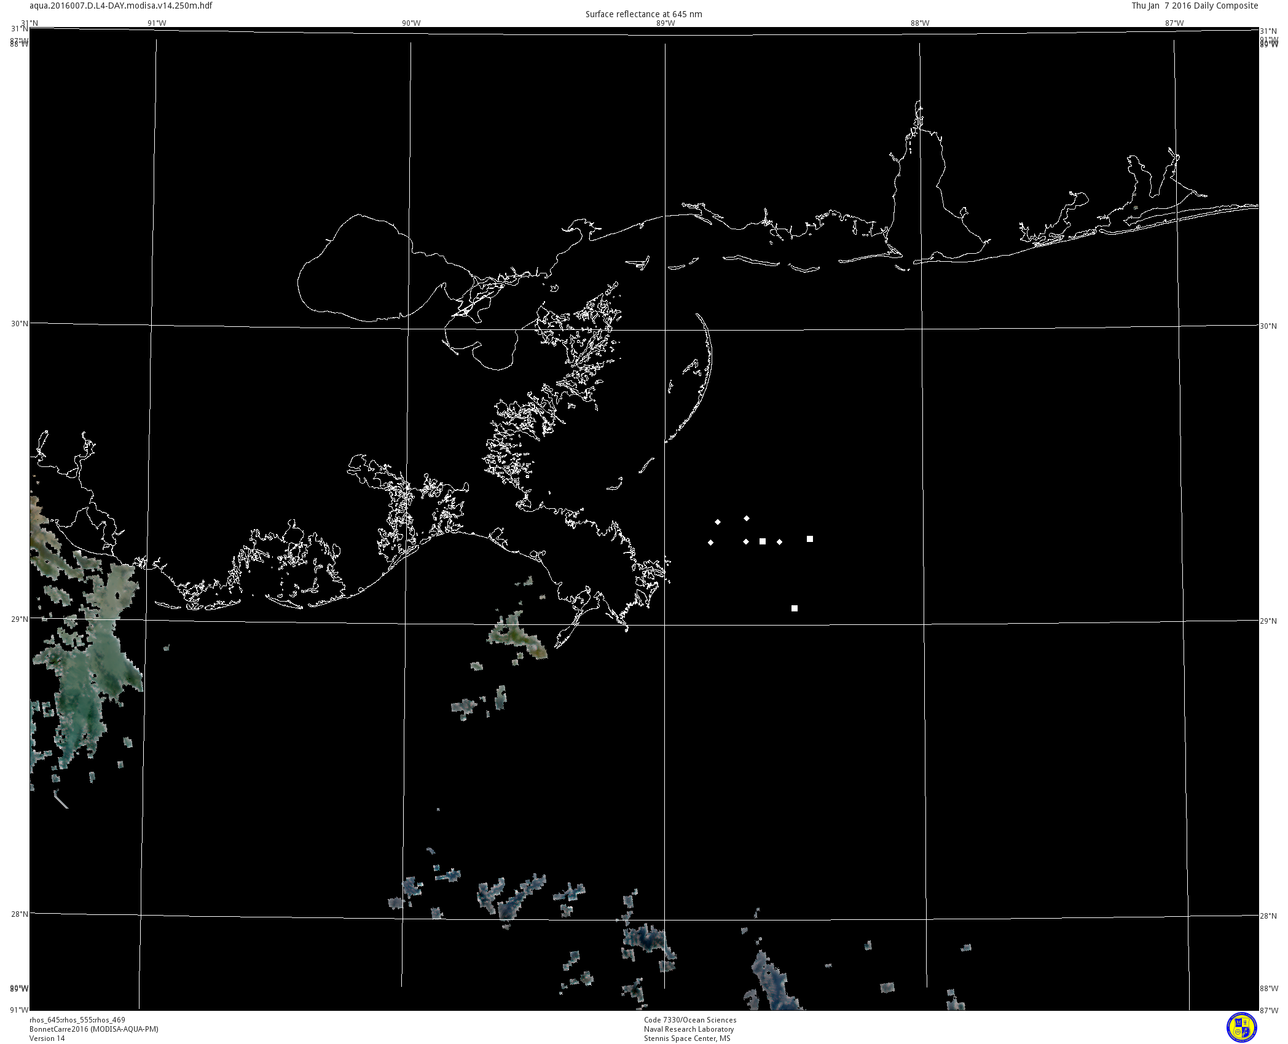Click the BonnetCarre2016 (MODISA-AQUA-PM) text

click(x=93, y=1029)
